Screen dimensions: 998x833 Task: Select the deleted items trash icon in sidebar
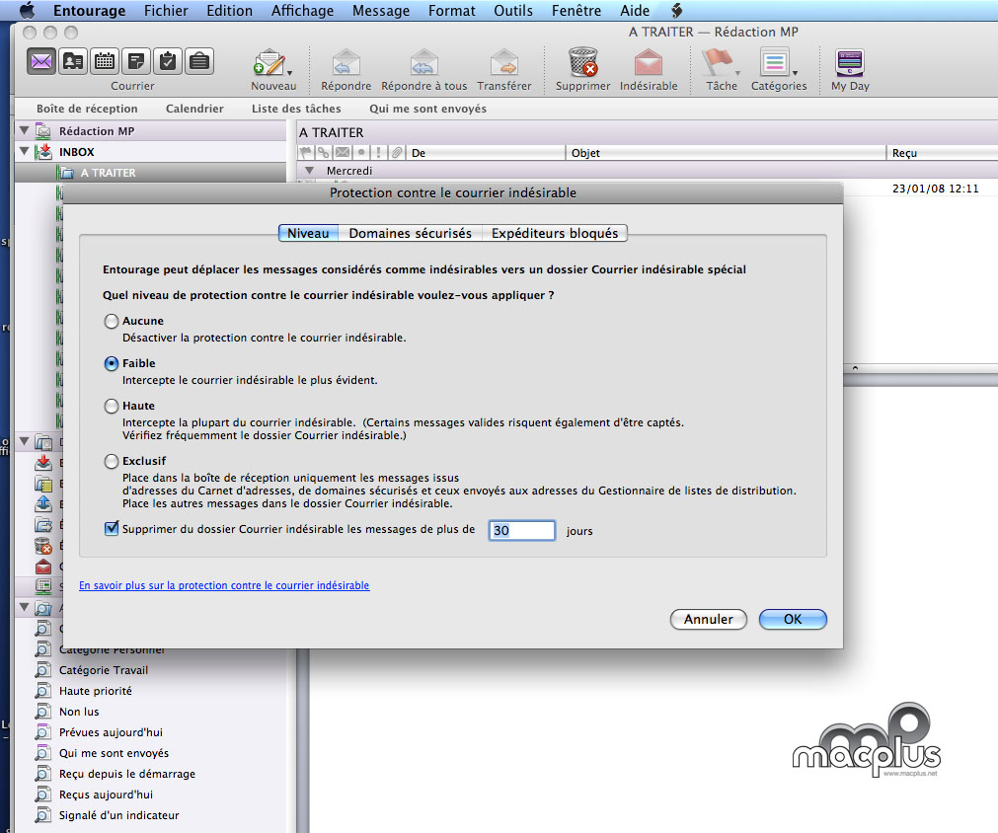click(x=43, y=546)
